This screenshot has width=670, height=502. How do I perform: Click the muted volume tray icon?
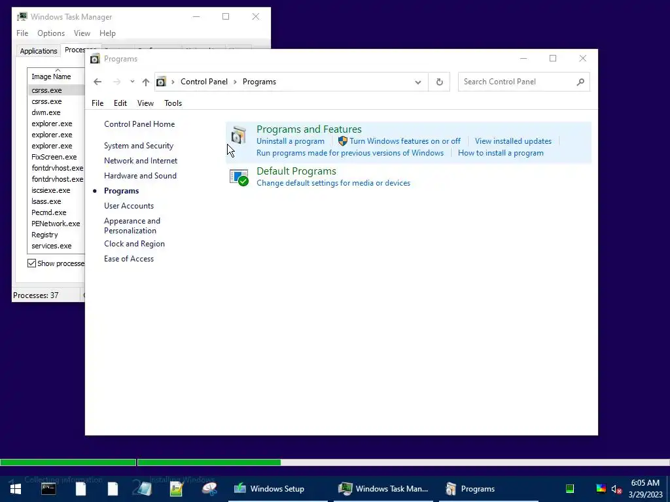pos(616,489)
